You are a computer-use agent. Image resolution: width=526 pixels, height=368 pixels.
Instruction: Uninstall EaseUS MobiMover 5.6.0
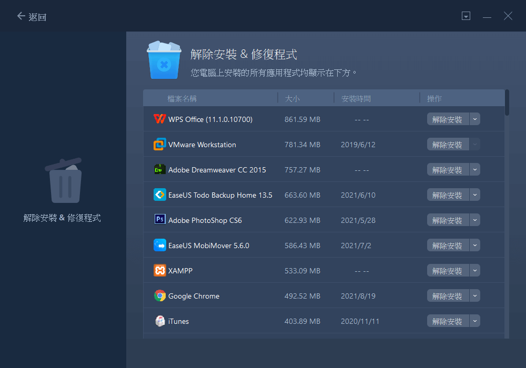447,246
